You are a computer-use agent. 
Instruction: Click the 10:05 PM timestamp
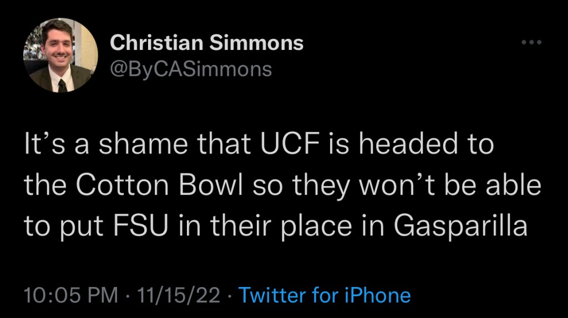coord(70,295)
